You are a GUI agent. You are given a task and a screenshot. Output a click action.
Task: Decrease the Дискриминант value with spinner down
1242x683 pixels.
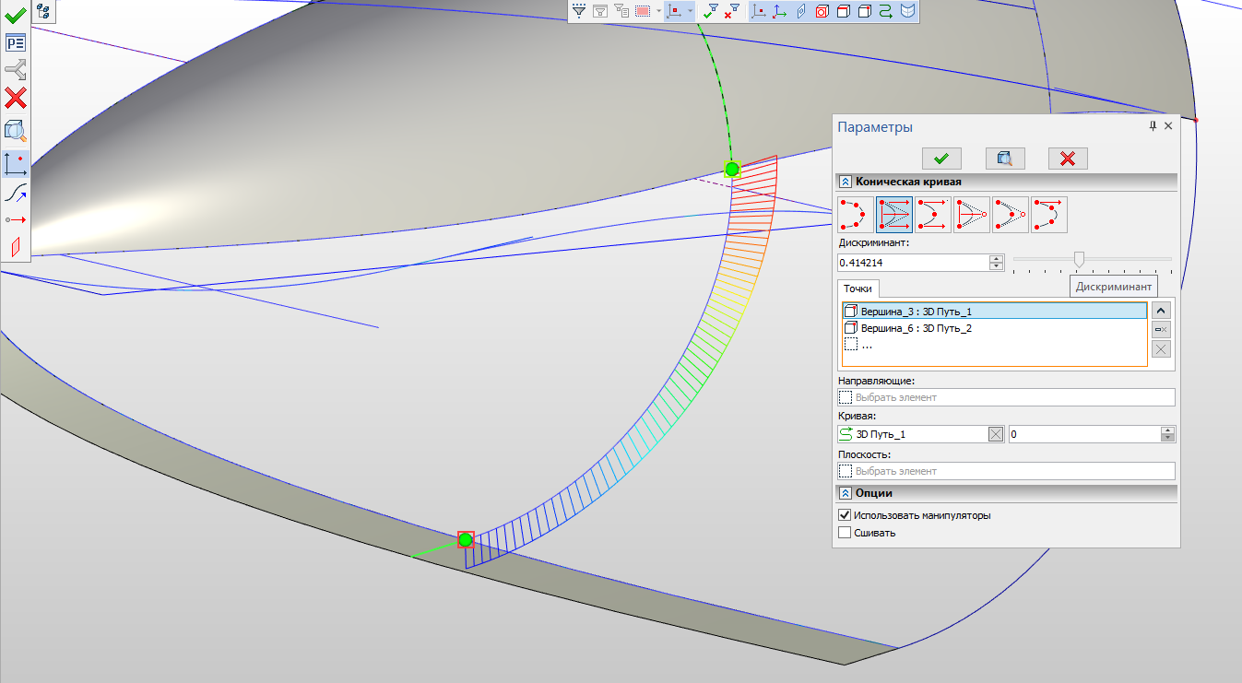point(996,267)
